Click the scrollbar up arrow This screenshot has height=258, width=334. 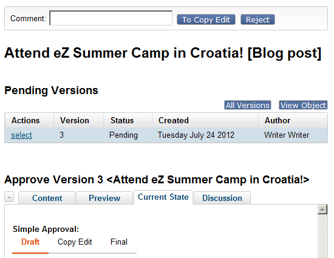pyautogui.click(x=322, y=209)
